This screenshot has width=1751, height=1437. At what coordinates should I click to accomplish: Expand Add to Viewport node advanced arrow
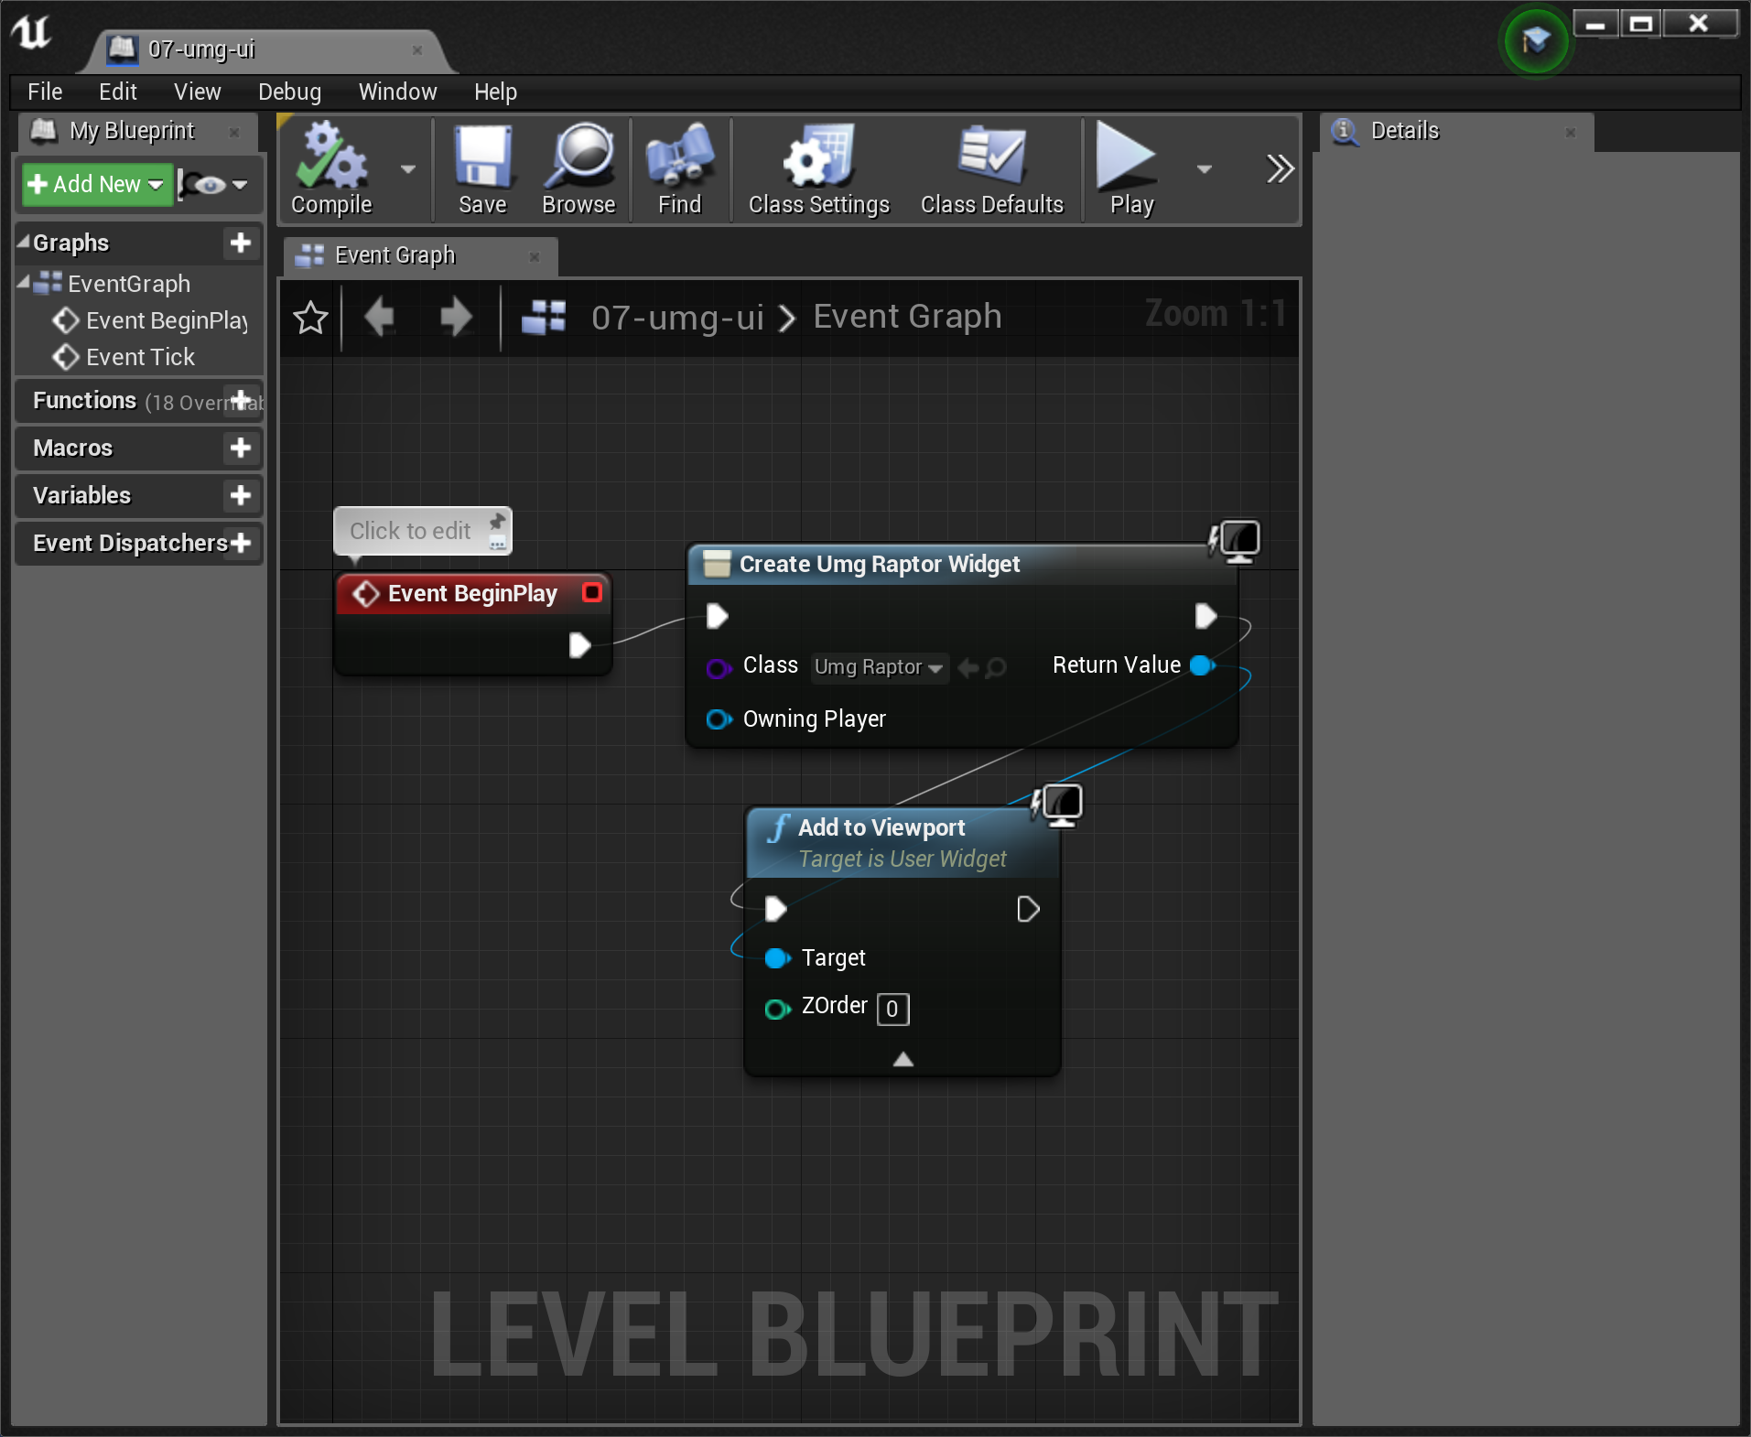point(903,1059)
